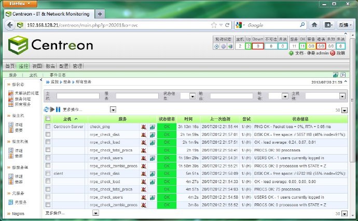Click the green help icon beside 文档
The height and width of the screenshot is (221, 358).
tap(291, 53)
